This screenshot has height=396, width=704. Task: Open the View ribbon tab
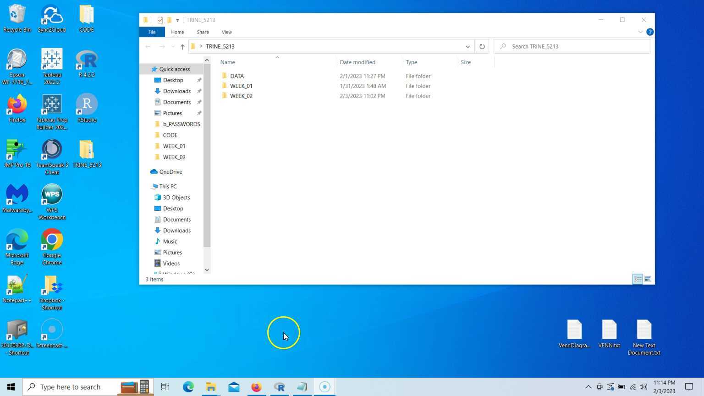pos(226,32)
